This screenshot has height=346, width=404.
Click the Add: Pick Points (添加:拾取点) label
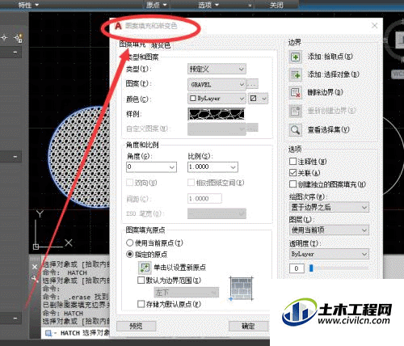330,57
